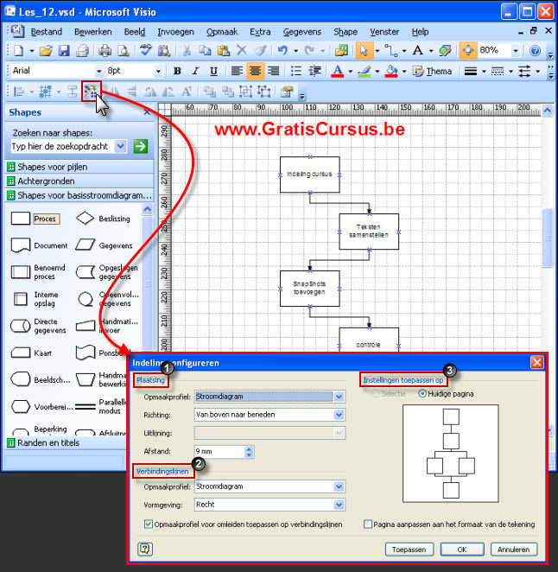The width and height of the screenshot is (558, 572).
Task: Click the Bullets list icon
Action: (296, 71)
